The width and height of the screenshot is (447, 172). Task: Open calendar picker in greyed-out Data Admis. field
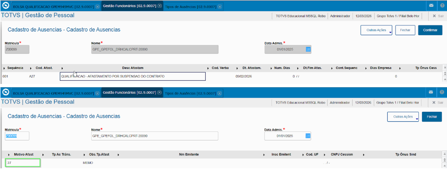pyautogui.click(x=308, y=50)
